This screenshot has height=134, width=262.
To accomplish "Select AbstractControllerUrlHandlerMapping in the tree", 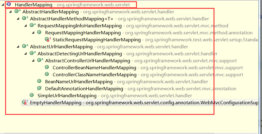I will [x=88, y=60].
